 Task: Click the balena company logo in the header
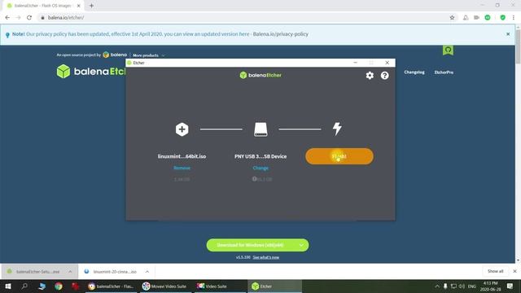click(115, 55)
